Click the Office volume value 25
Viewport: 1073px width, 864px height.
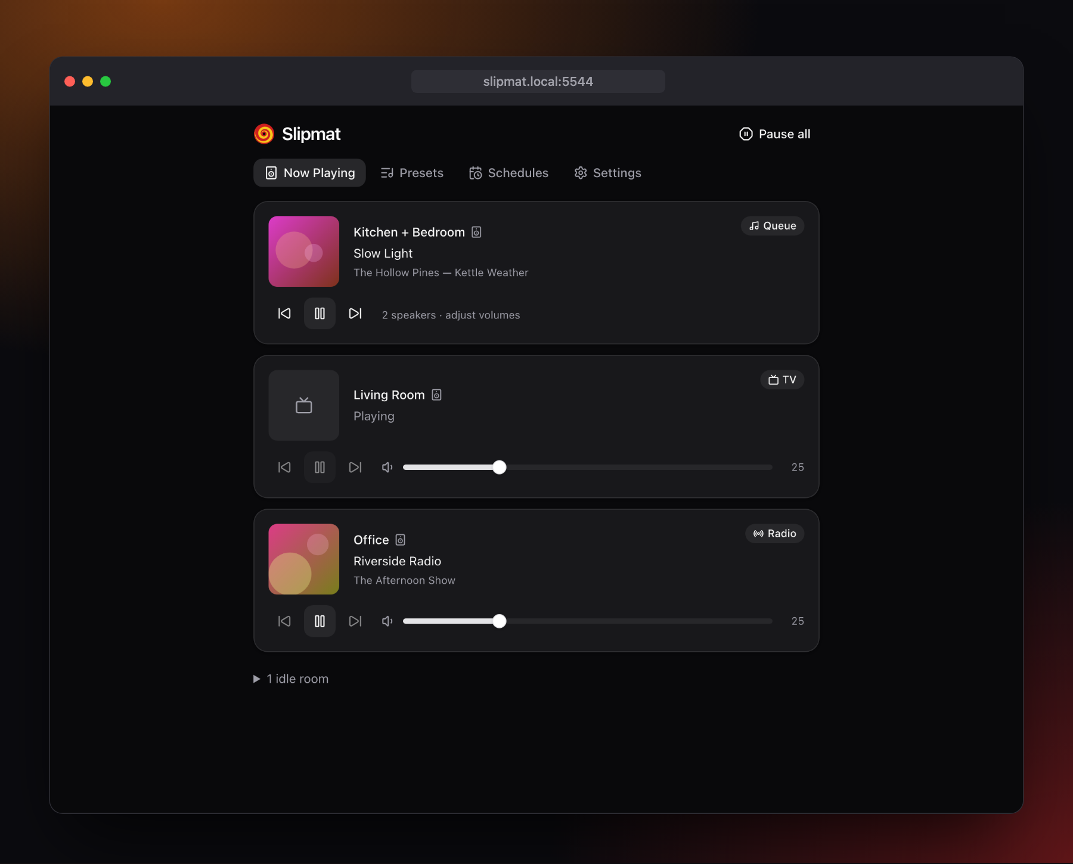coord(798,621)
